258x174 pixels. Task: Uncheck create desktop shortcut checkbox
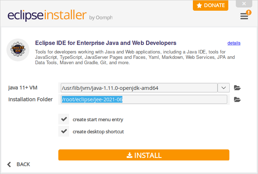64,131
